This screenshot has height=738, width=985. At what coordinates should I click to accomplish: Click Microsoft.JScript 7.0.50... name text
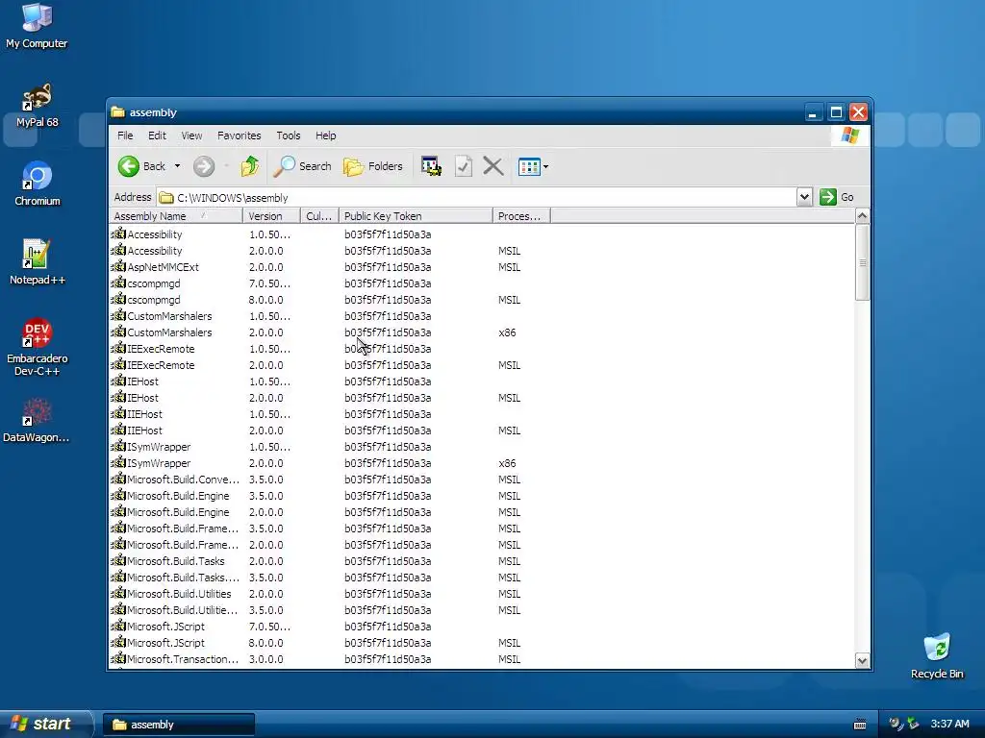(x=165, y=627)
